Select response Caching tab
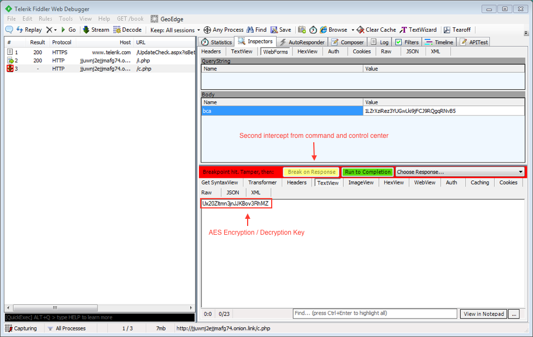The height and width of the screenshot is (337, 533). coord(479,183)
